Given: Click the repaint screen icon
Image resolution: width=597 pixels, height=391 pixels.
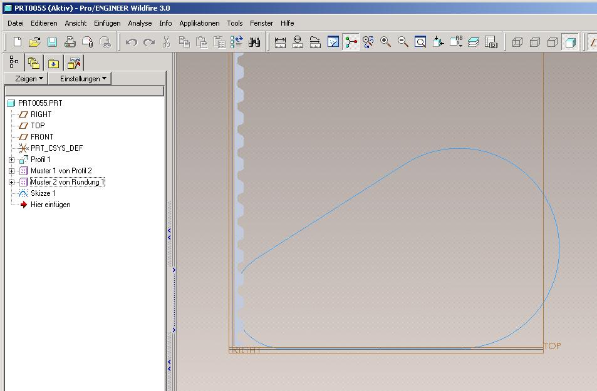Looking at the screenshot, I should pyautogui.click(x=333, y=42).
